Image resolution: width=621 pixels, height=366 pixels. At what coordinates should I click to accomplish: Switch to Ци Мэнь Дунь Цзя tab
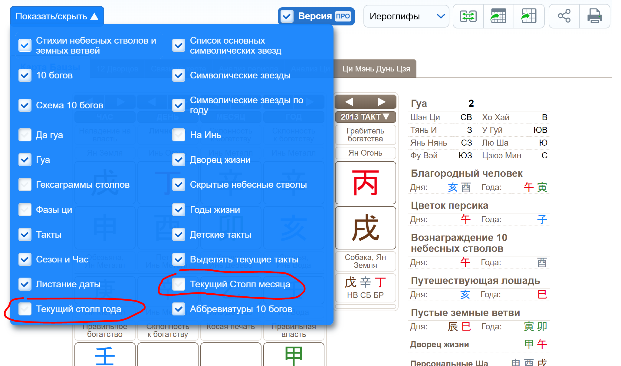coord(376,69)
